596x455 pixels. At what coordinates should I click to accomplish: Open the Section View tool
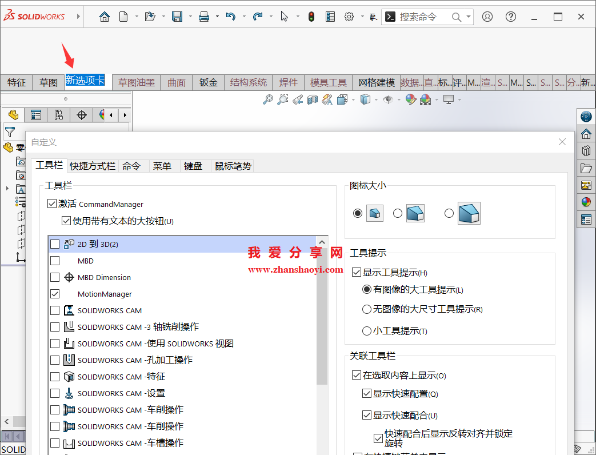314,99
